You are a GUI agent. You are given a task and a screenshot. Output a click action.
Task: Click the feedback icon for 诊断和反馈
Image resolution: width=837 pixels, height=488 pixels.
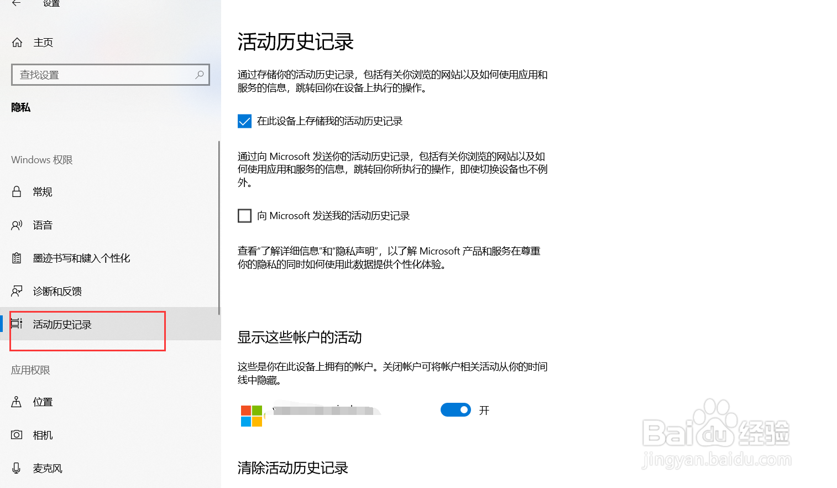click(x=17, y=291)
